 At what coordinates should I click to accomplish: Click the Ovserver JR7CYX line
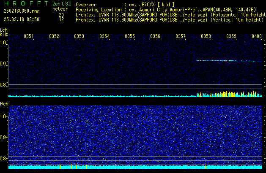tap(125, 5)
